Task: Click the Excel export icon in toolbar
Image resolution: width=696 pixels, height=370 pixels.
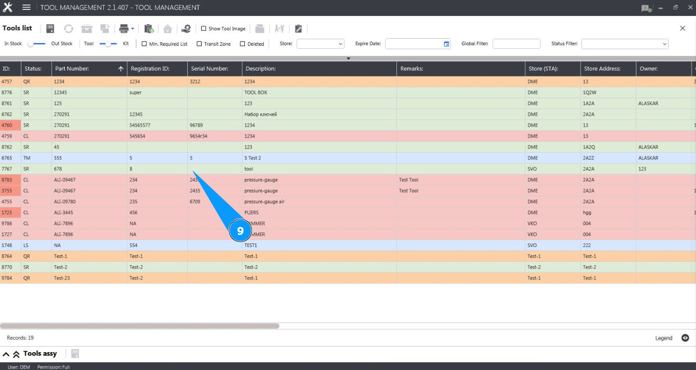Action: click(50, 28)
